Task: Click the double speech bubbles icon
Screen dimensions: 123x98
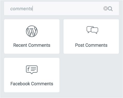Action: pos(92,30)
